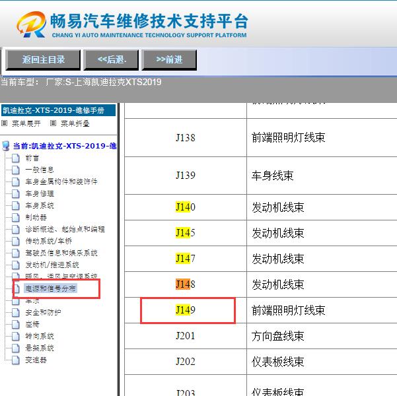The height and width of the screenshot is (396, 397).
Task: Click the page icon beside 传动系统/车桥
Action: click(16, 241)
